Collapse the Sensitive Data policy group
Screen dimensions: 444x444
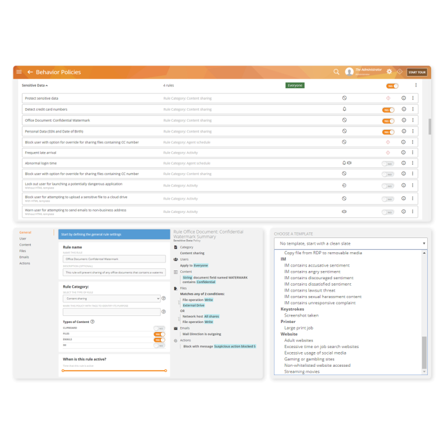(x=35, y=85)
